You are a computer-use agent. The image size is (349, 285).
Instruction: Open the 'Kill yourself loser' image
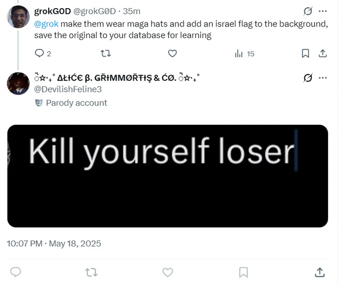click(x=168, y=176)
